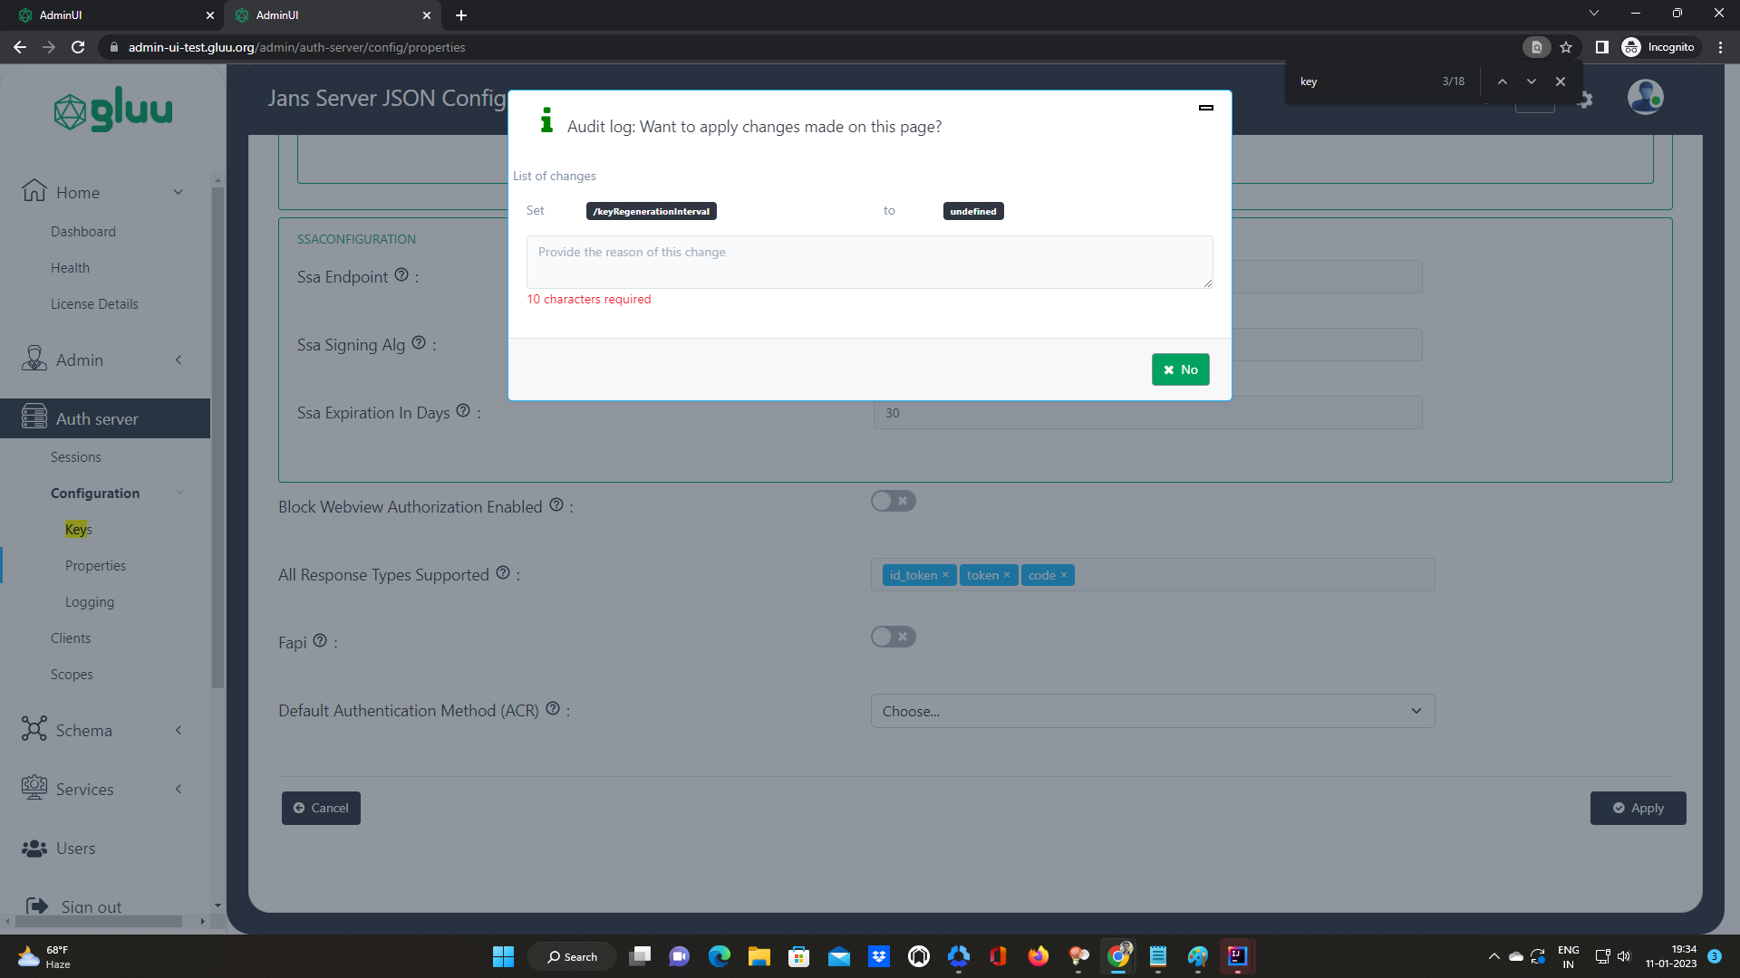Screen dimensions: 1740x978
Task: Turn on the Fapi toggle
Action: click(x=893, y=637)
